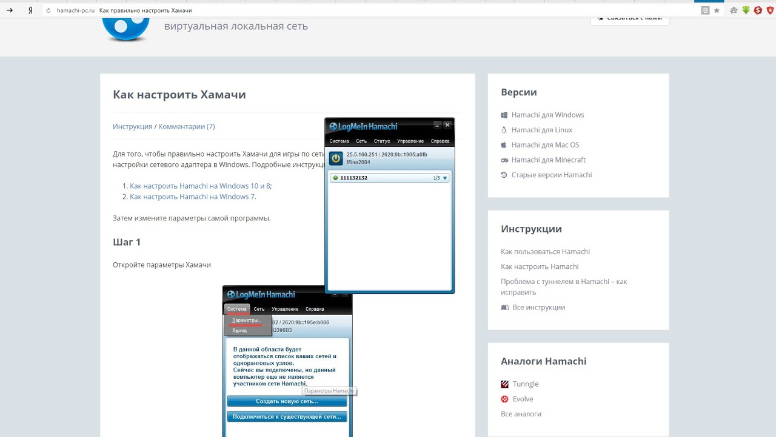Viewport: 776px width, 437px height.
Task: Open the Yandex home button
Action: pyautogui.click(x=30, y=10)
